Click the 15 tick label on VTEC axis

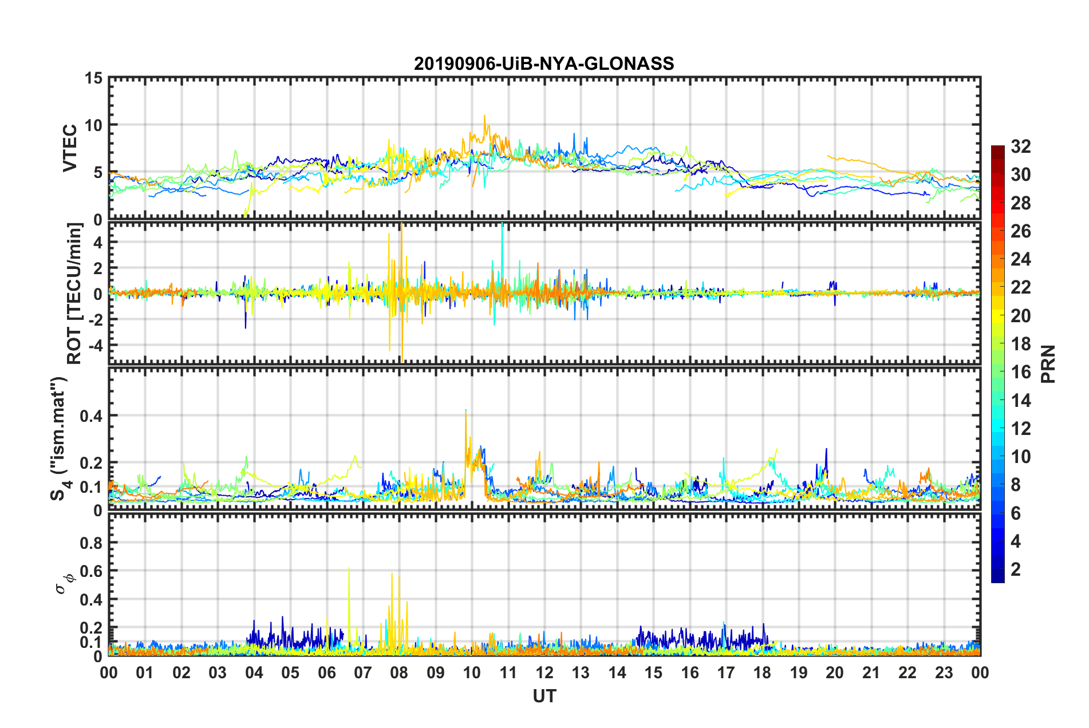coord(93,78)
